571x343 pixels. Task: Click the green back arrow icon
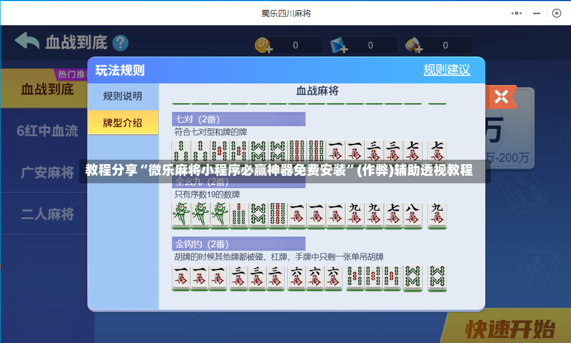[27, 41]
